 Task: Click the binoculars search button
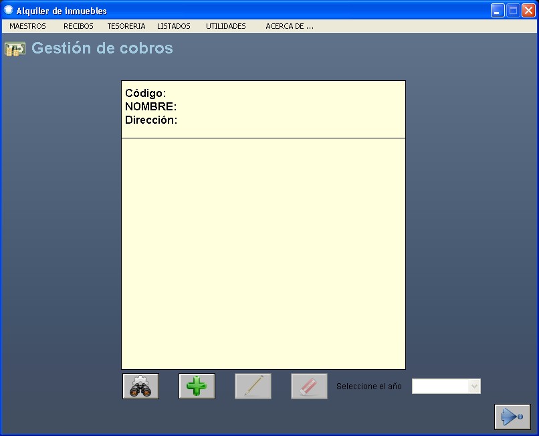point(140,386)
